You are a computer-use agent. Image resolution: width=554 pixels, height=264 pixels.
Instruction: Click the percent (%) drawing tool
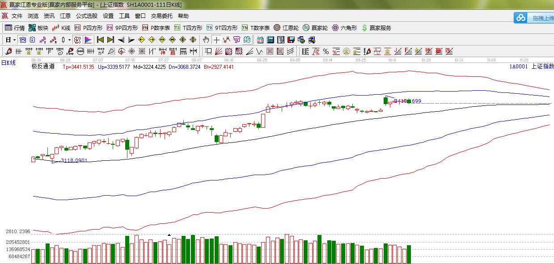326,51
